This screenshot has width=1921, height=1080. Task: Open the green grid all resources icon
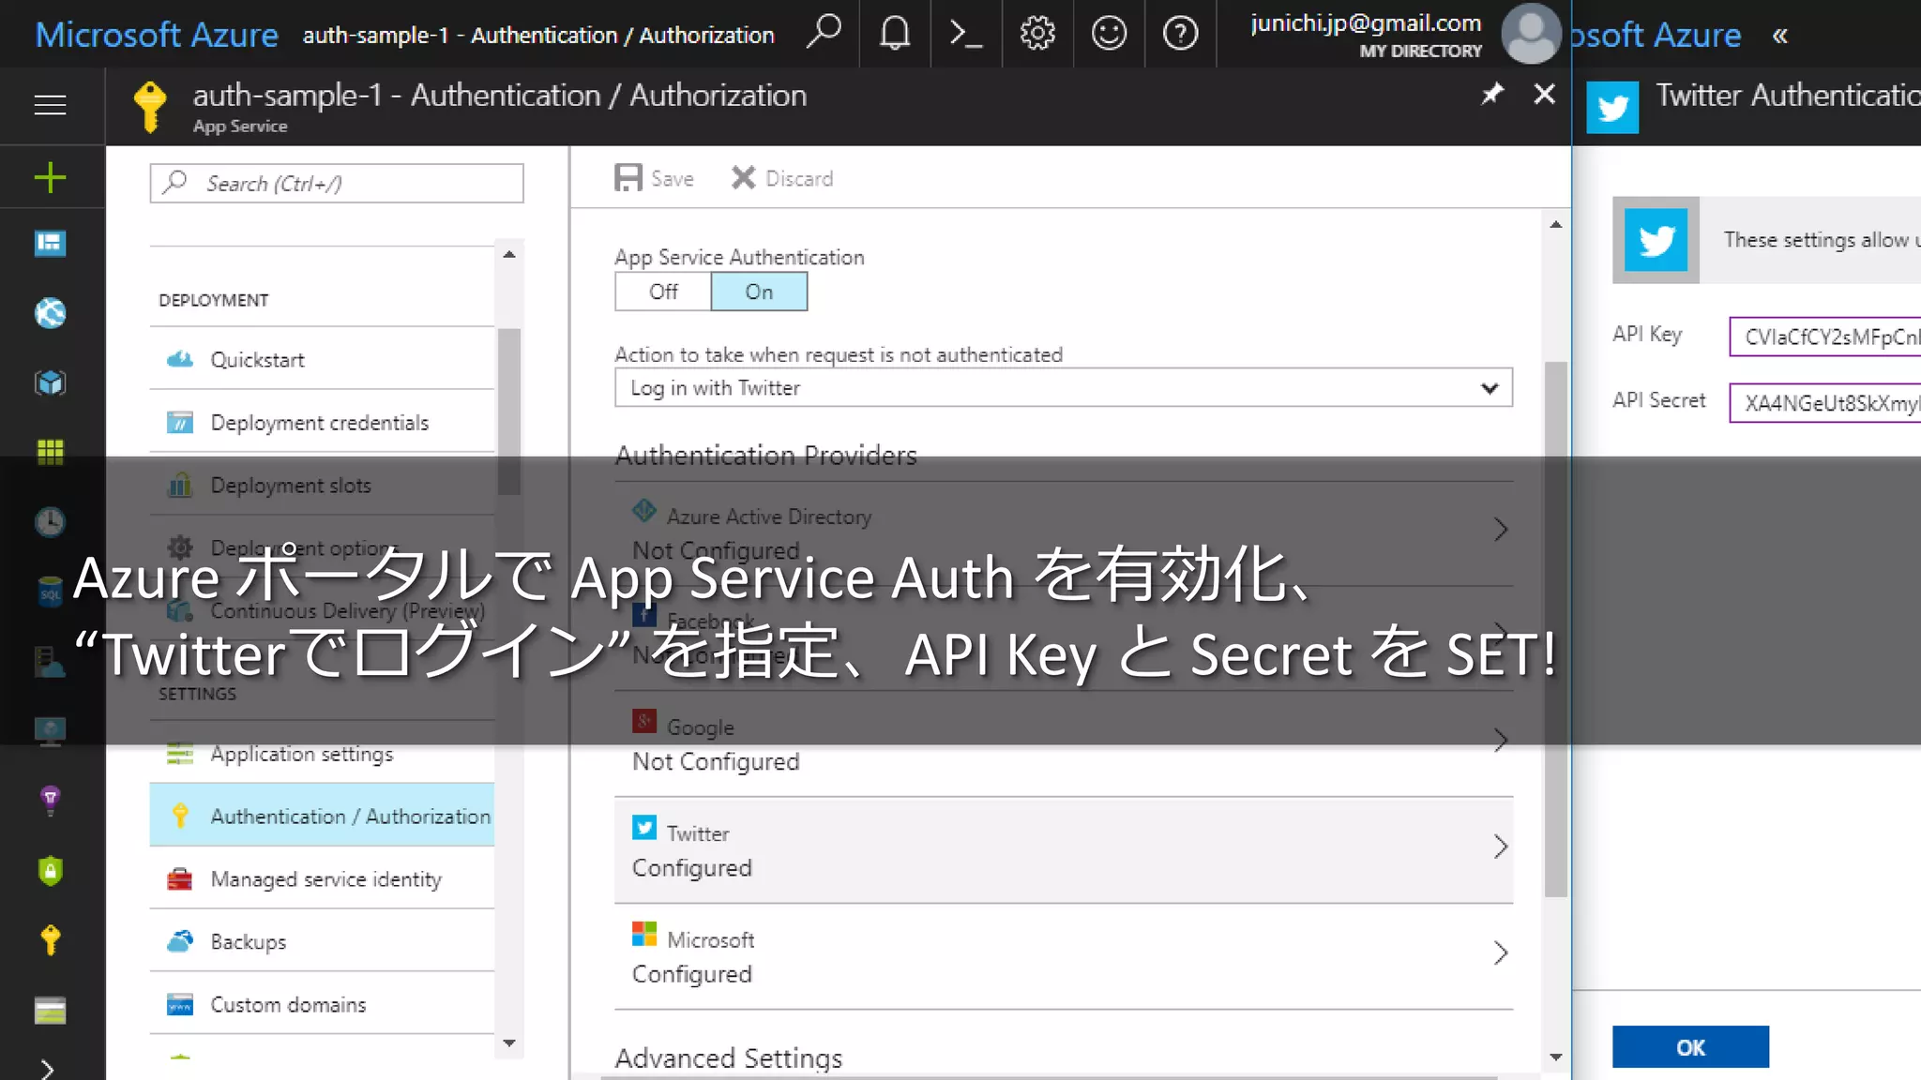coord(51,452)
